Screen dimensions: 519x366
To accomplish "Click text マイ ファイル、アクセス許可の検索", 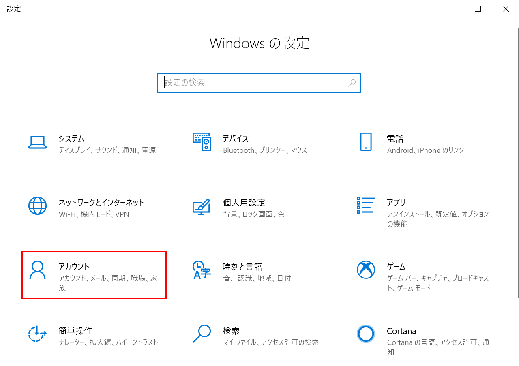I will coord(270,342).
